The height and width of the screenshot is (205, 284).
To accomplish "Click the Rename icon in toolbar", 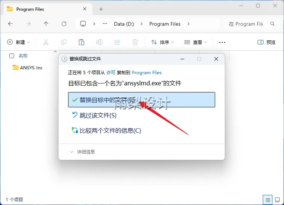I will point(99,42).
